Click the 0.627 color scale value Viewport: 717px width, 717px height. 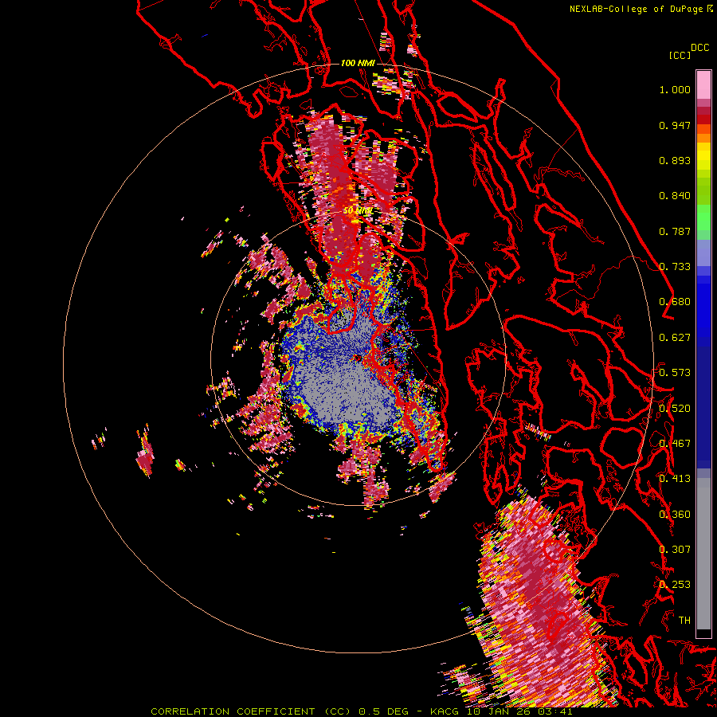[x=675, y=338]
